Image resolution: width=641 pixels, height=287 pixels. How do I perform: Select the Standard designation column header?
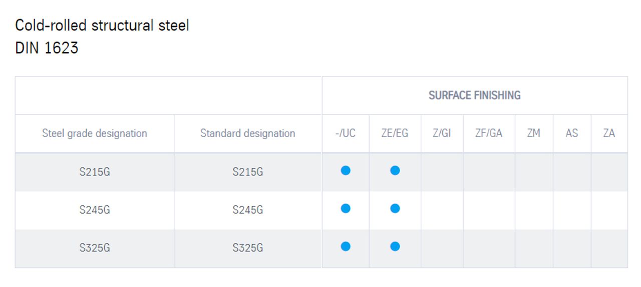pos(248,133)
